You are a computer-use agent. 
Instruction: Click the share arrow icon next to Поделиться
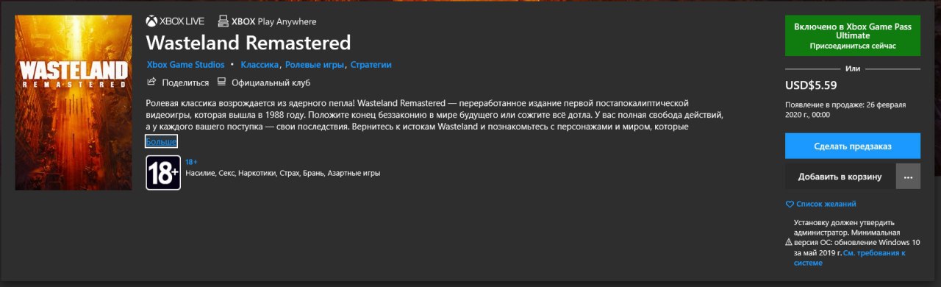tap(151, 82)
